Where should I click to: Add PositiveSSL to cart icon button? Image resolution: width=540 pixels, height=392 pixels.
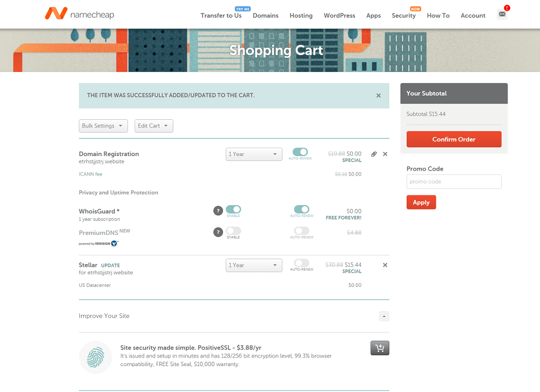[380, 348]
